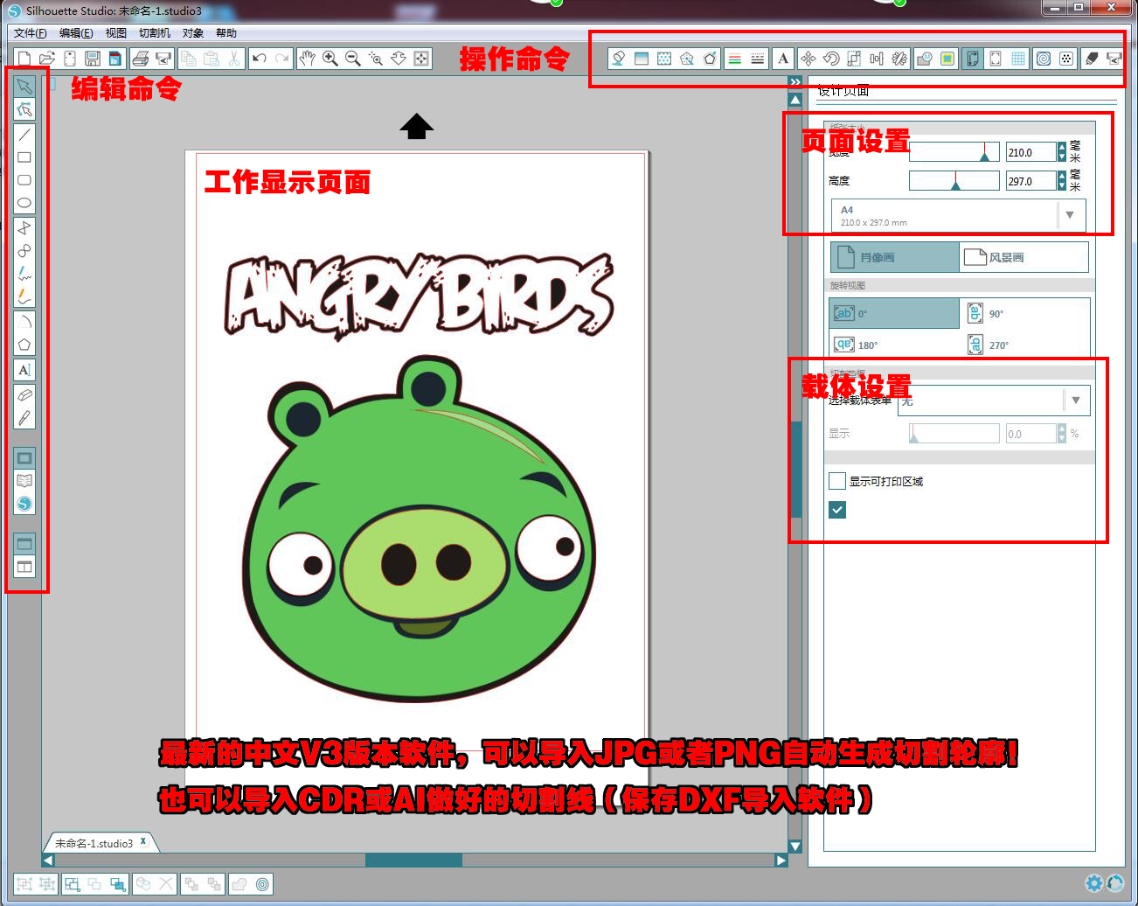Select the edit points tool

(x=24, y=109)
